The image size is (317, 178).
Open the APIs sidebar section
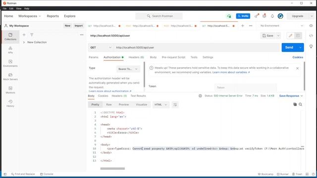point(10,50)
